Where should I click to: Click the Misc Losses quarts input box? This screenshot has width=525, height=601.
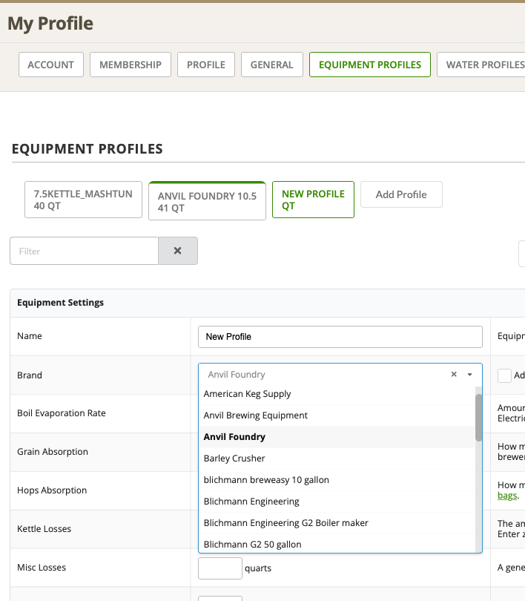click(220, 568)
